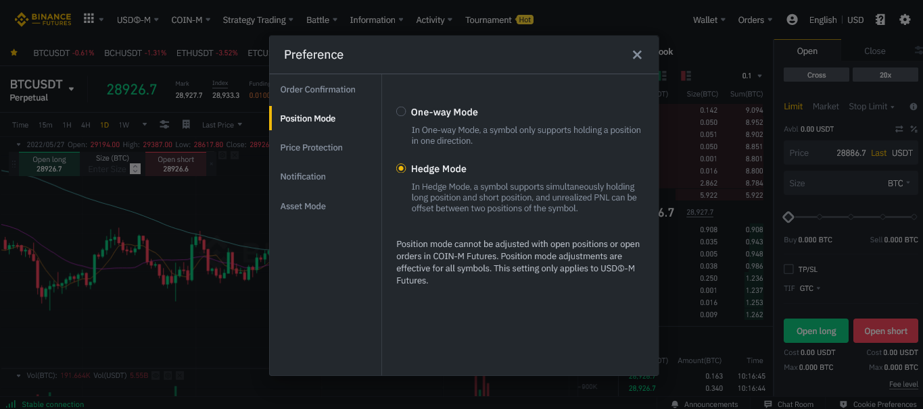Screen dimensions: 923x409
Task: Adjust 20x leverage button
Action: (885, 75)
